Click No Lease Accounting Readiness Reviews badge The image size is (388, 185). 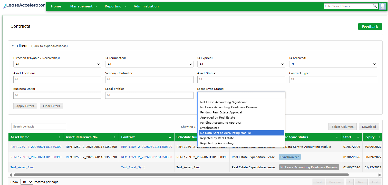(309, 167)
